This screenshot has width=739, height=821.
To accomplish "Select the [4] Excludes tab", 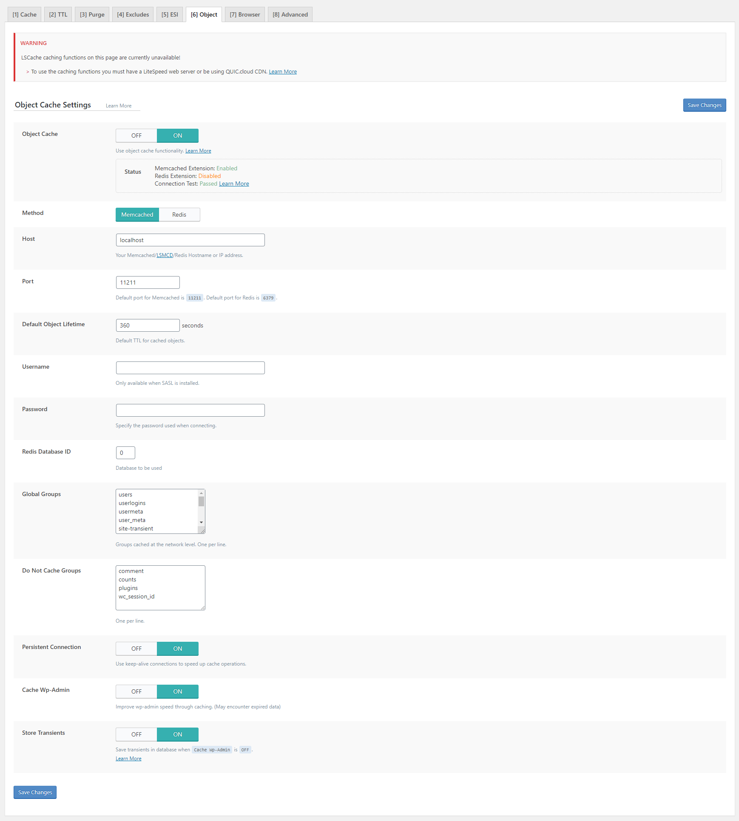I will pyautogui.click(x=133, y=14).
